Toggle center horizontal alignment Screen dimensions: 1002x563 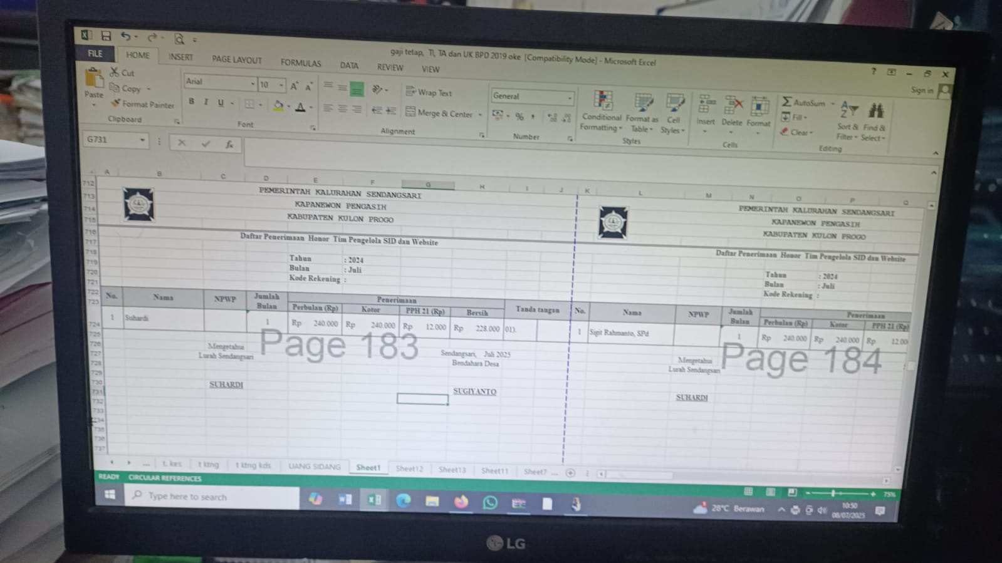(x=342, y=109)
